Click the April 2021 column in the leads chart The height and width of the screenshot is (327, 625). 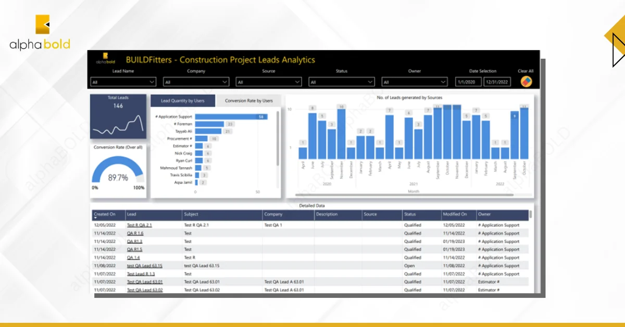390,136
